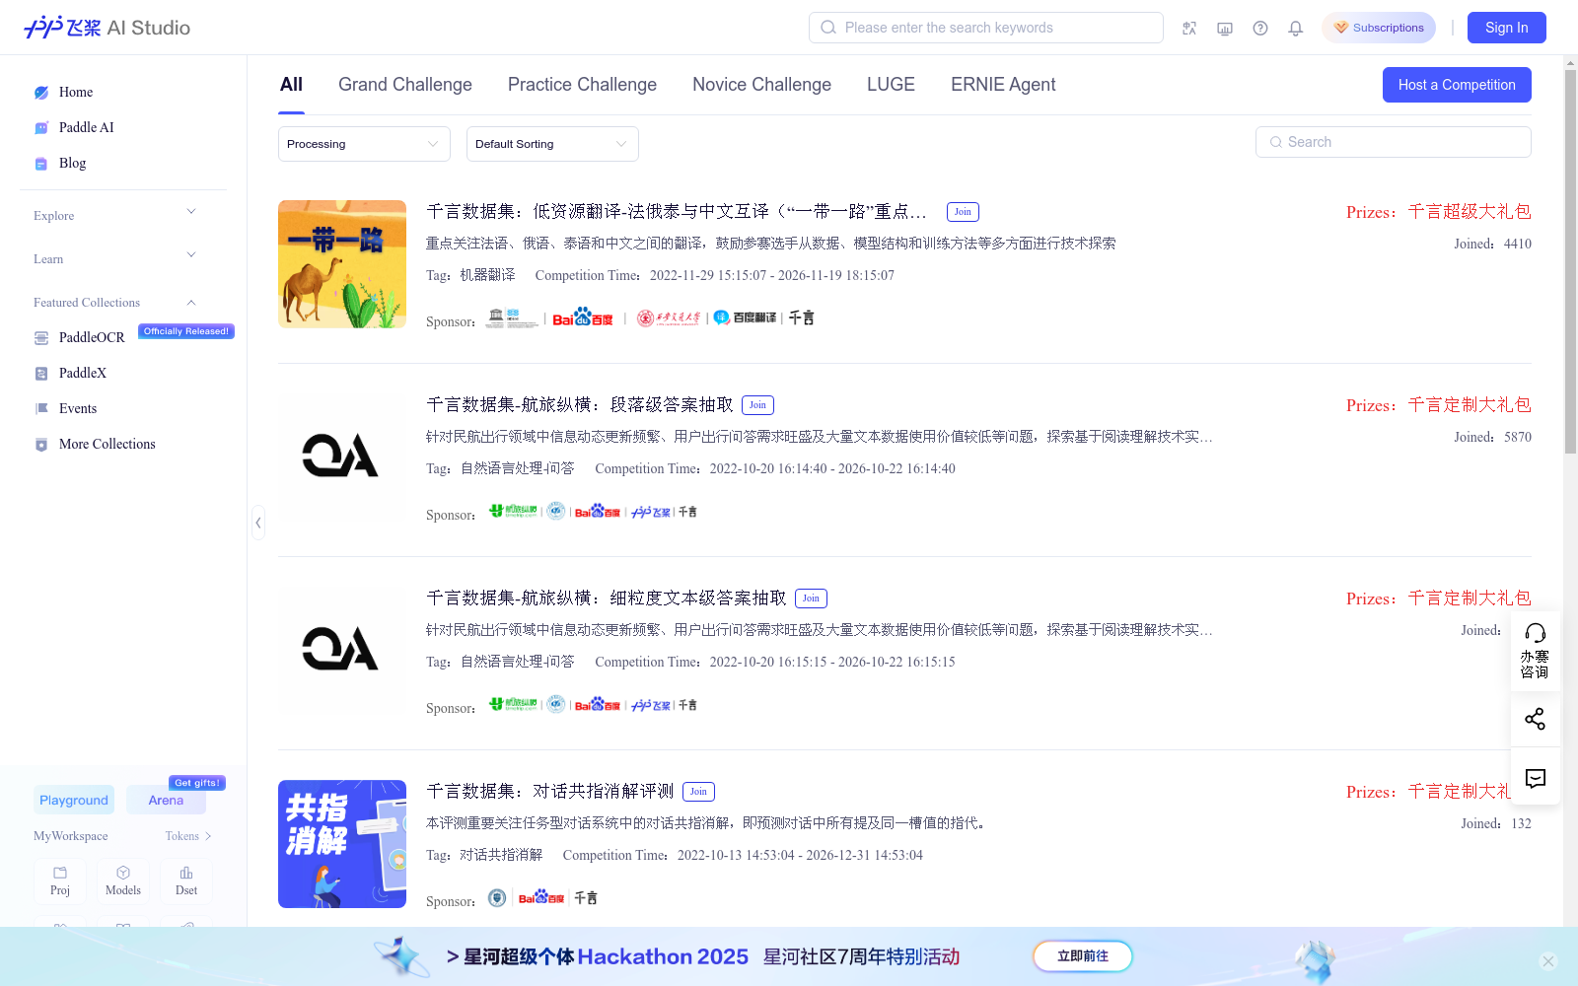1578x986 pixels.
Task: Click Home in sidebar
Action: coord(76,93)
